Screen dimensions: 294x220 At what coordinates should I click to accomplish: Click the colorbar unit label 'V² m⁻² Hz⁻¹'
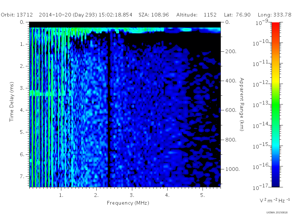(275, 201)
